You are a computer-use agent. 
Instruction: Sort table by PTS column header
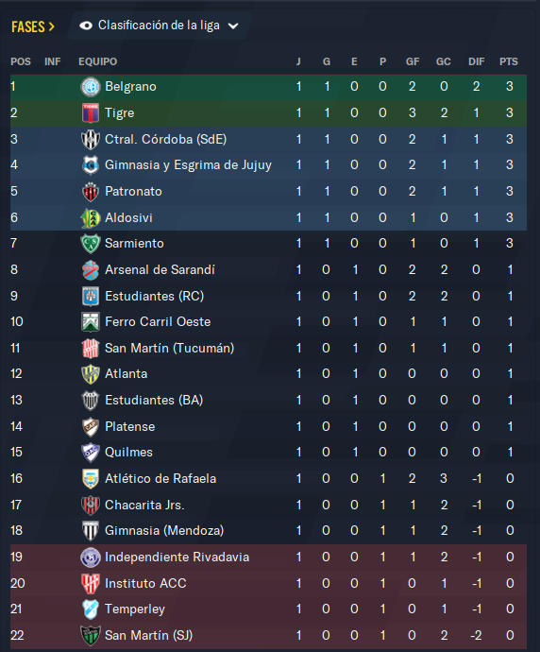pos(509,61)
